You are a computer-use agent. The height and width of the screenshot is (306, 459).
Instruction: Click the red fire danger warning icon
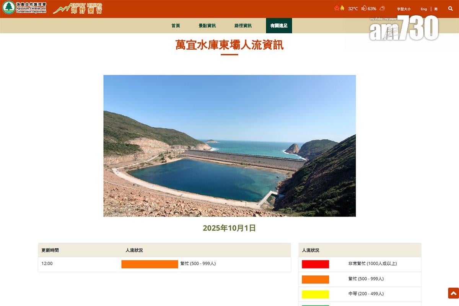[337, 8]
